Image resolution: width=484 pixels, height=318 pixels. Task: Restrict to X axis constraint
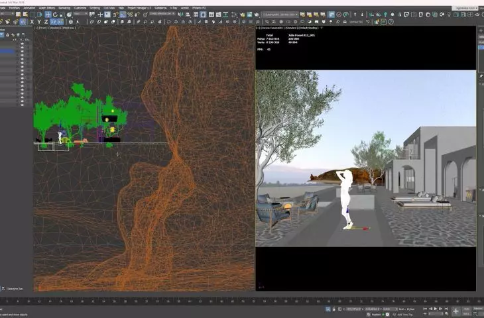point(32,22)
